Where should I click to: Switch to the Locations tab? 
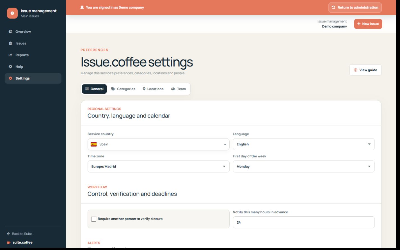[153, 89]
